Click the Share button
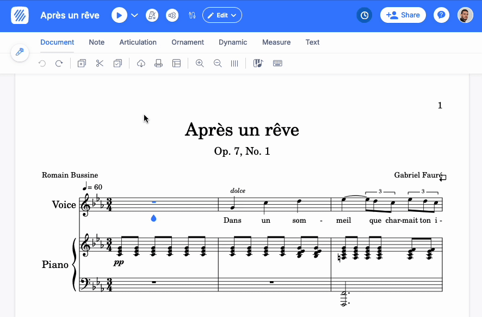The height and width of the screenshot is (317, 482). coord(403,15)
